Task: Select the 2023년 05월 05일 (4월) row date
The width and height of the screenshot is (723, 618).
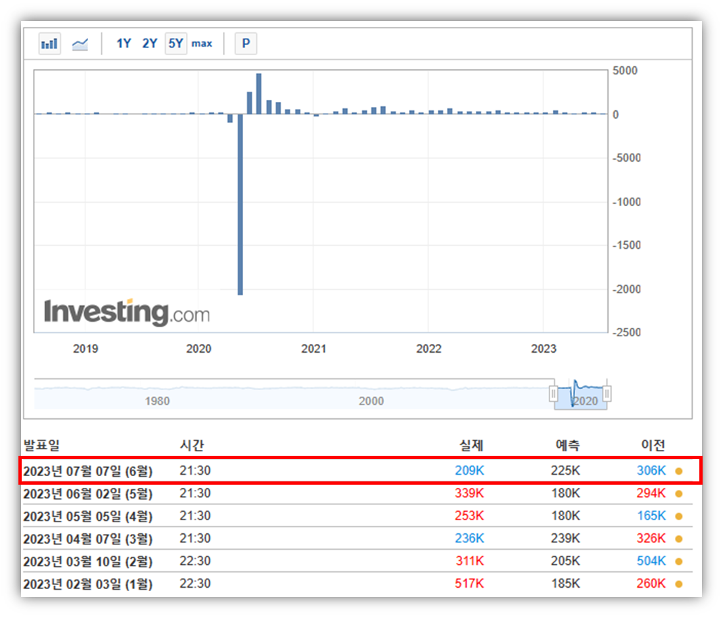Action: (x=87, y=516)
